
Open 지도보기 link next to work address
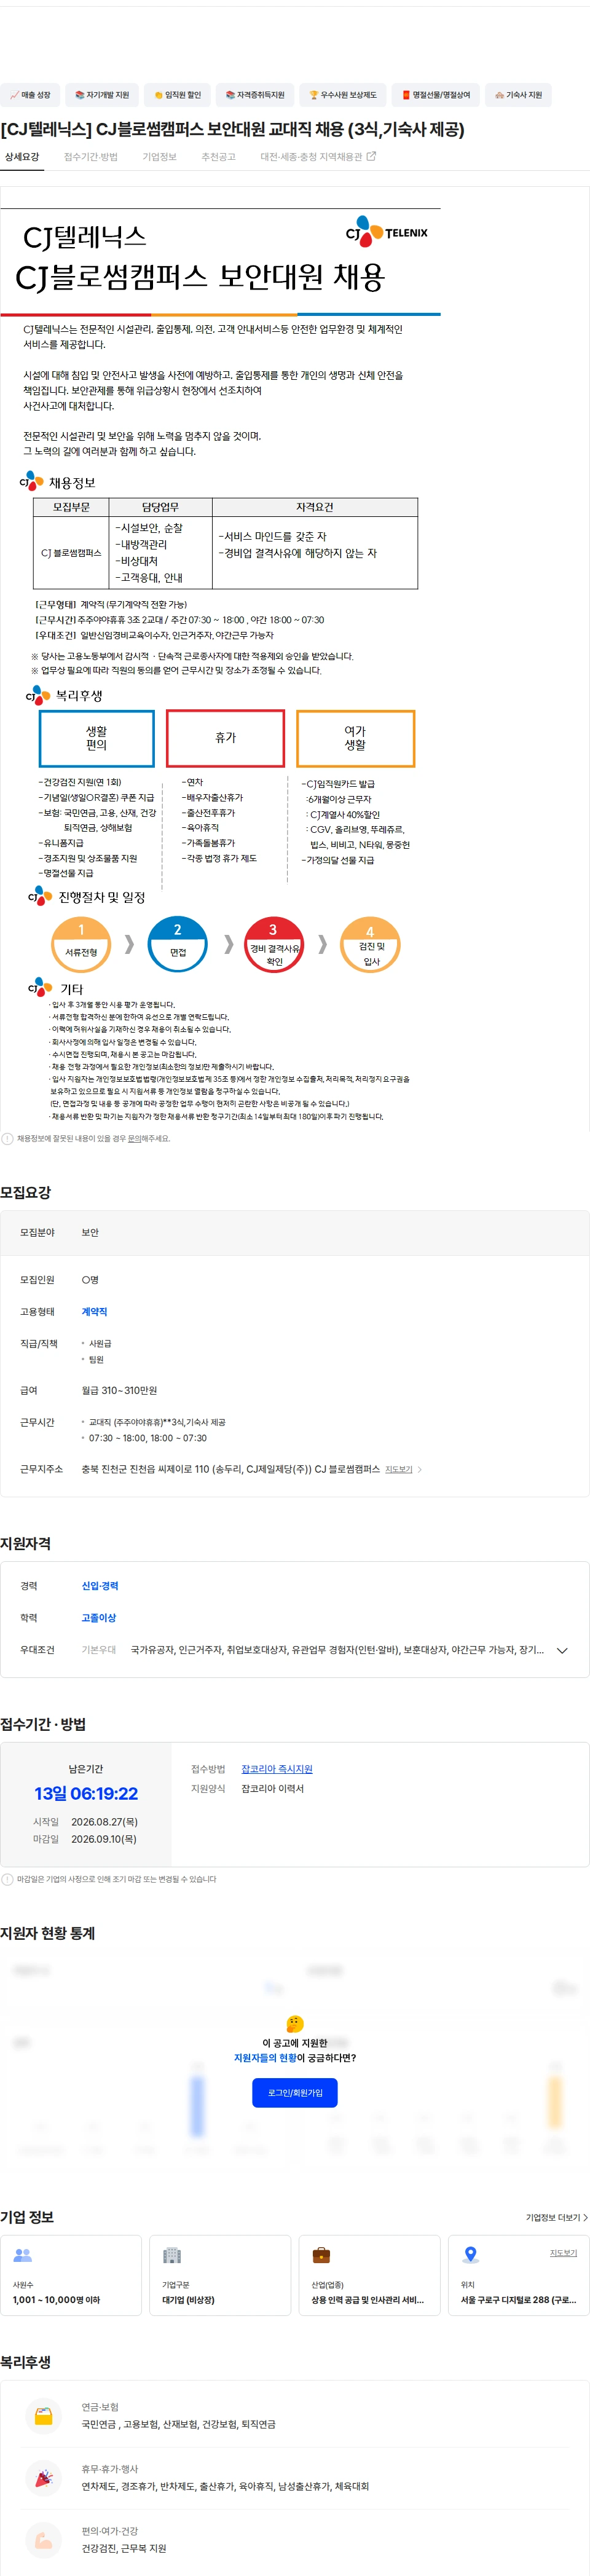coord(398,1469)
